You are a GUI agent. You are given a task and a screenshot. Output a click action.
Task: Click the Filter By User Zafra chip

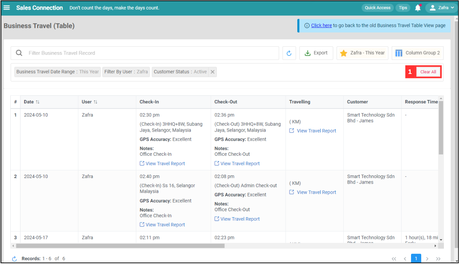(126, 72)
